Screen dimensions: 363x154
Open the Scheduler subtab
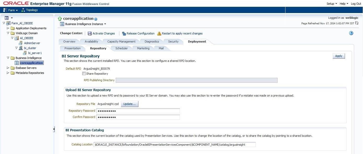[122, 48]
